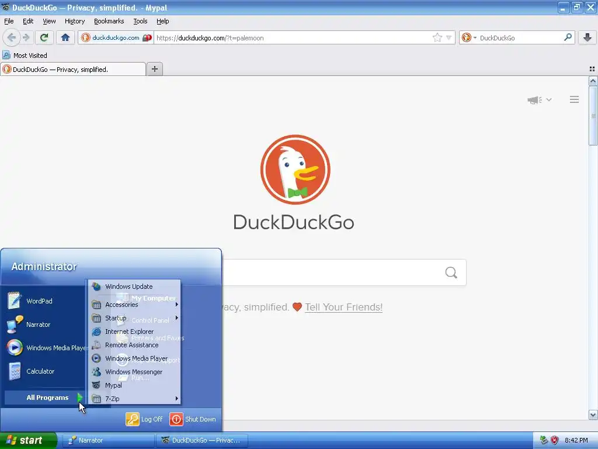Expand the megaphone chevron dropdown

click(549, 100)
